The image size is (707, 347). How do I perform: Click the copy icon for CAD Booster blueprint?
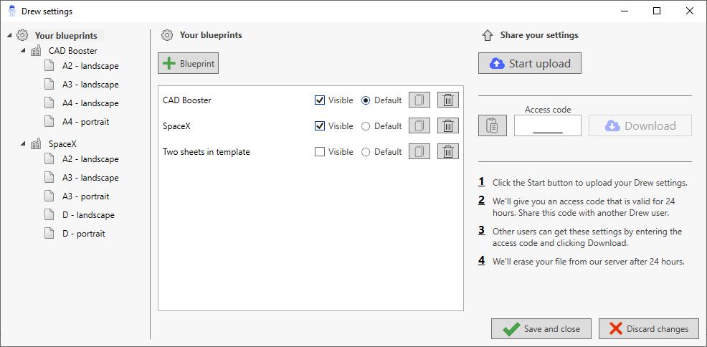coord(419,100)
